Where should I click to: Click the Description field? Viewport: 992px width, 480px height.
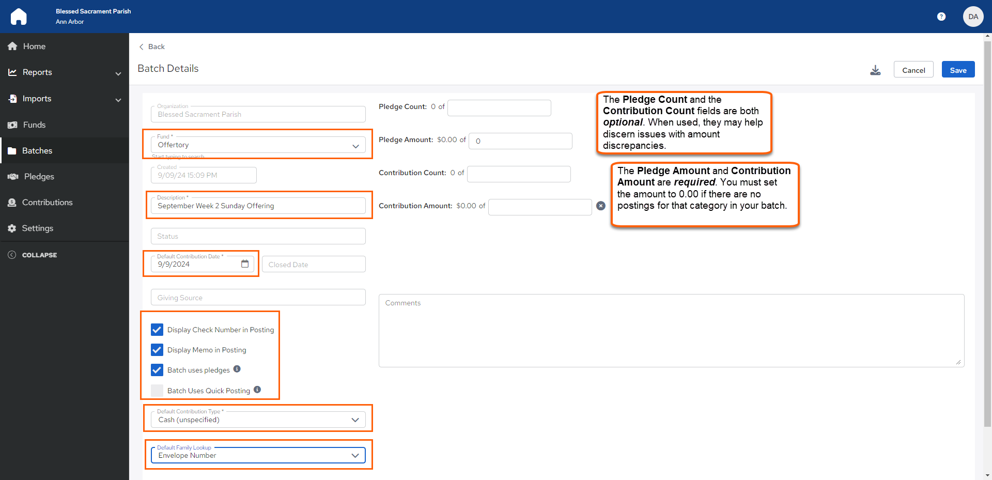pyautogui.click(x=258, y=206)
